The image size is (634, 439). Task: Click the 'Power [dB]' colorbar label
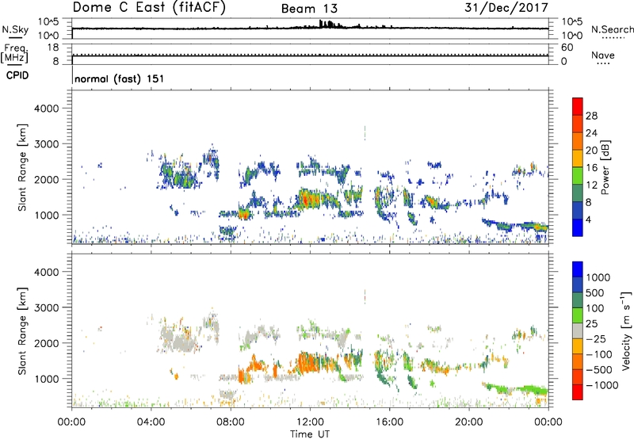click(605, 167)
